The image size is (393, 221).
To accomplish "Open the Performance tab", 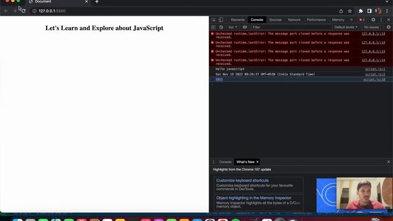I will (316, 20).
